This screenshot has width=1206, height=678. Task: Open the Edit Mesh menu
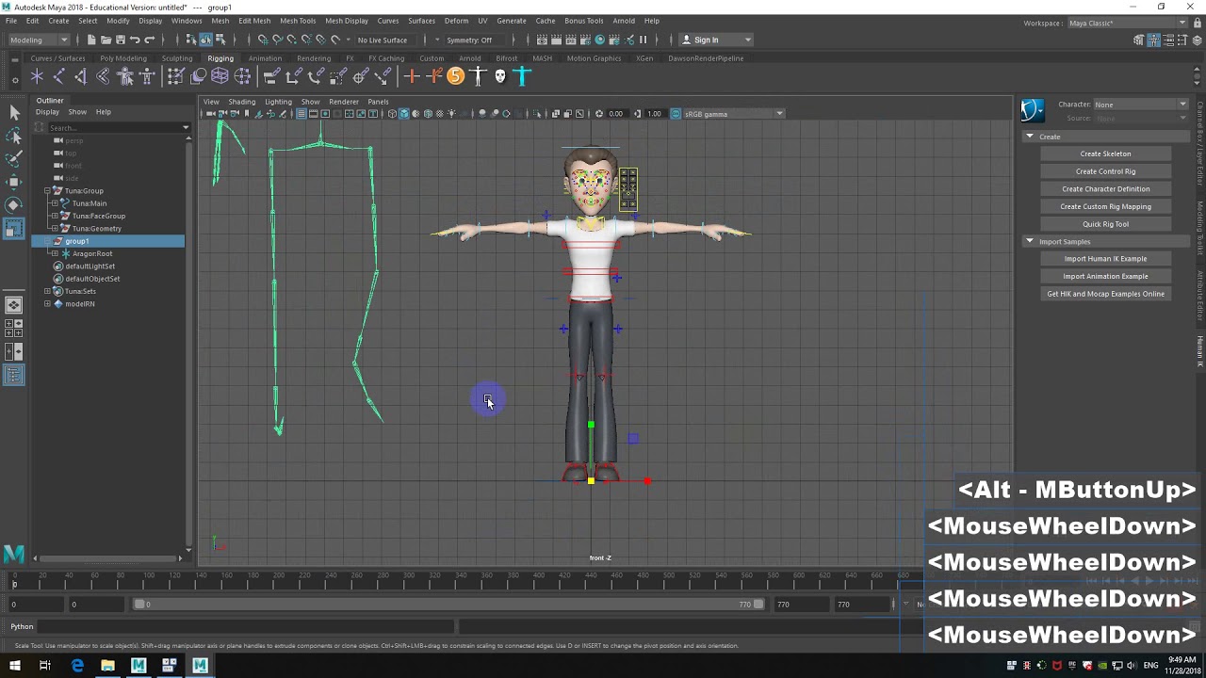pos(254,21)
